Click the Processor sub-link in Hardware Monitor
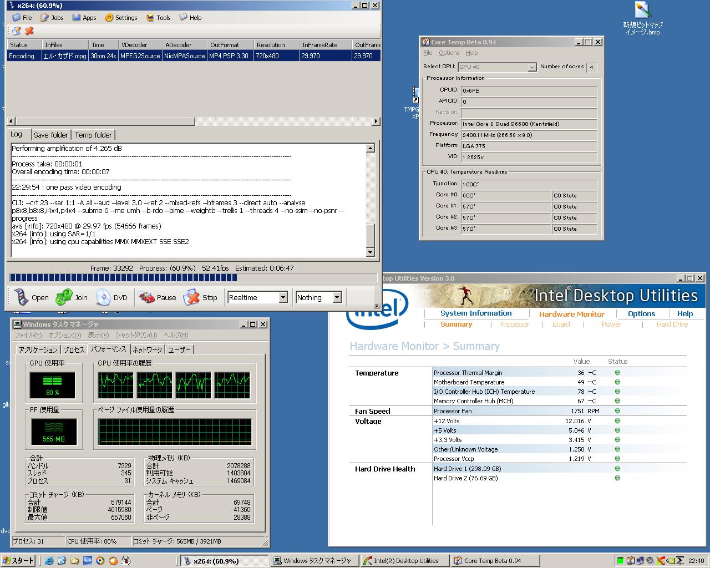The image size is (710, 568). click(514, 324)
